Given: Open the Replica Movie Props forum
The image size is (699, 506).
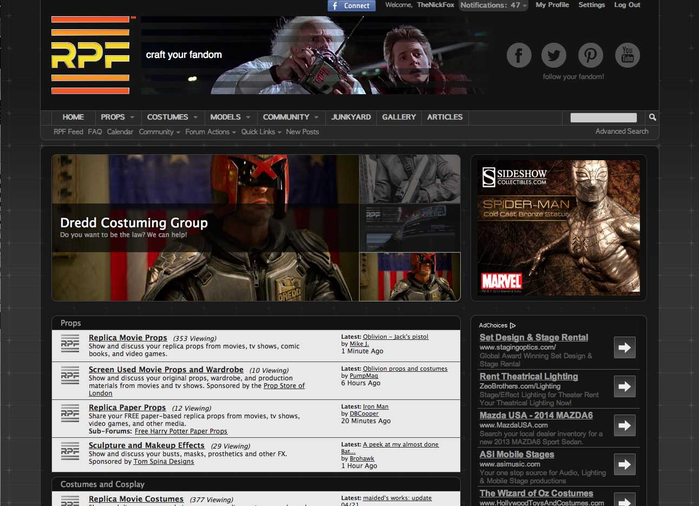Looking at the screenshot, I should [128, 338].
